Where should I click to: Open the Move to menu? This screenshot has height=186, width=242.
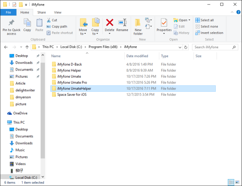83,27
